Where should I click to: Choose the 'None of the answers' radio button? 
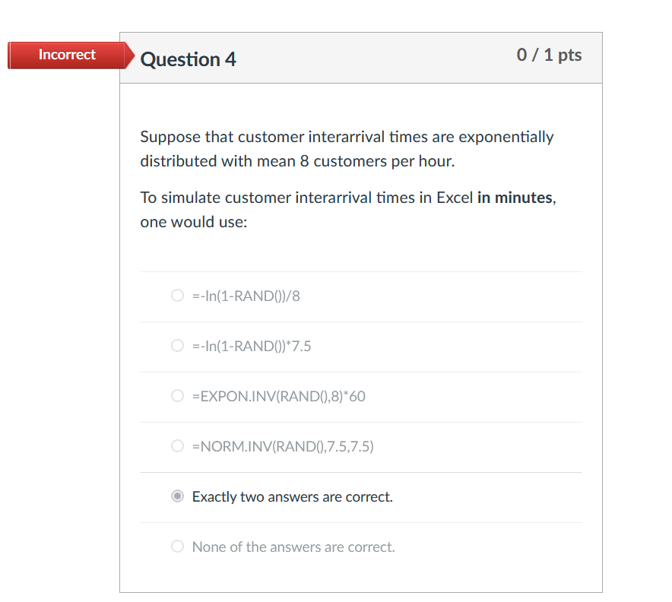click(x=177, y=547)
